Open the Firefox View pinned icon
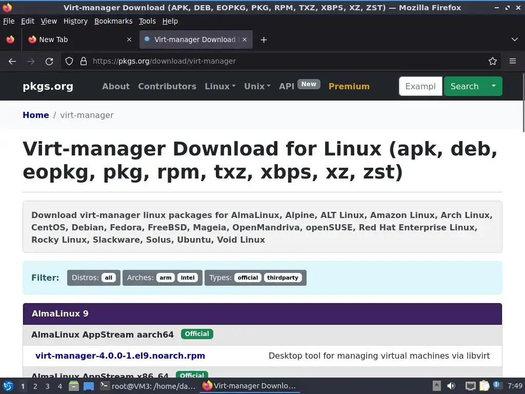 pyautogui.click(x=10, y=40)
